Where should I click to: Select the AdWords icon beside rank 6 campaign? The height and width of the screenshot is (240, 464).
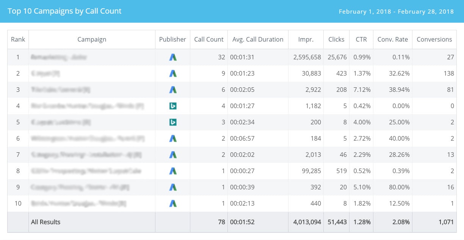tap(172, 138)
